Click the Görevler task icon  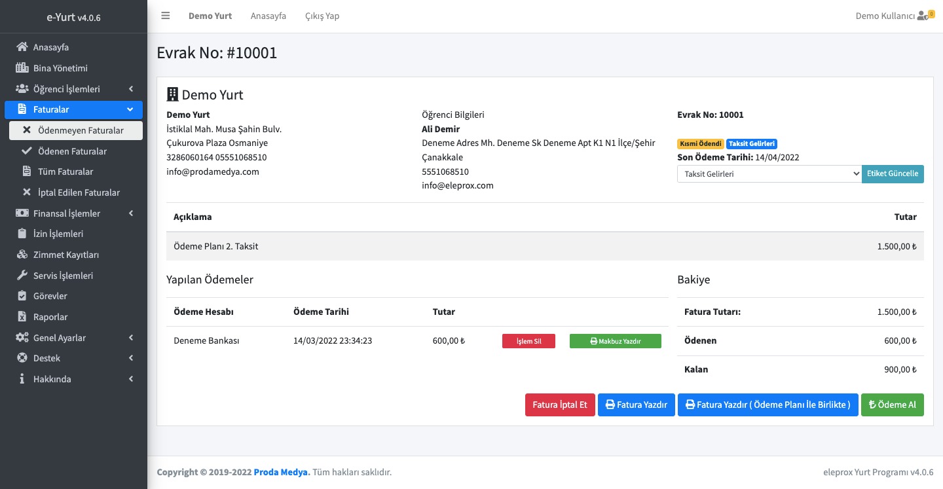coord(22,296)
